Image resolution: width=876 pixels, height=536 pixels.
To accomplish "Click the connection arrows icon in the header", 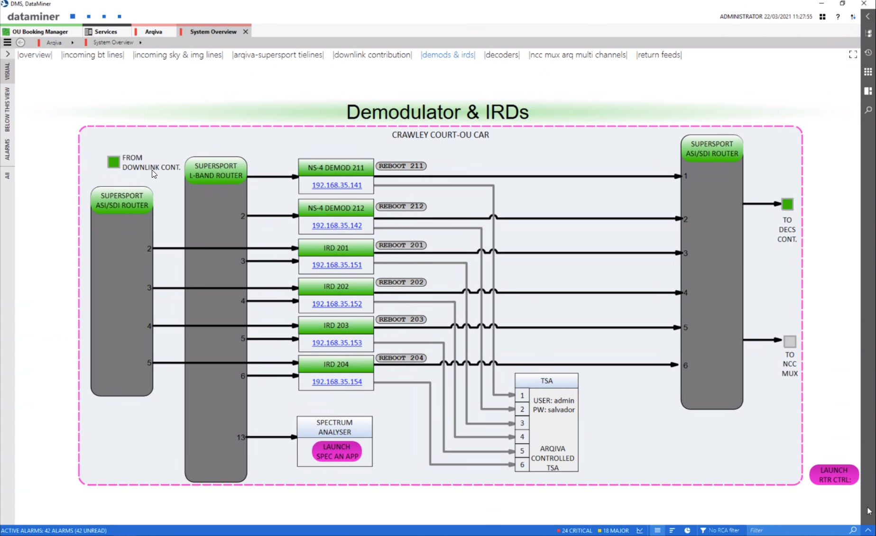I will click(x=853, y=17).
